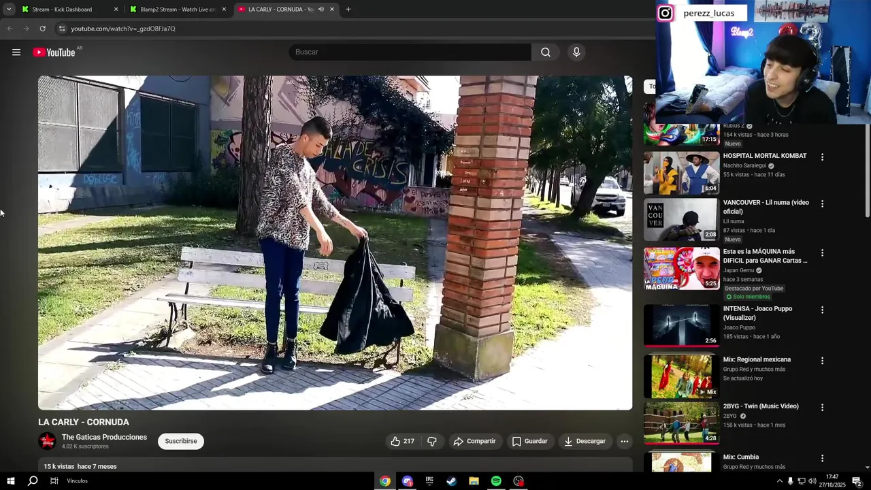The image size is (871, 490).
Task: Mute the LA CARLY tab audio icon
Action: point(321,10)
